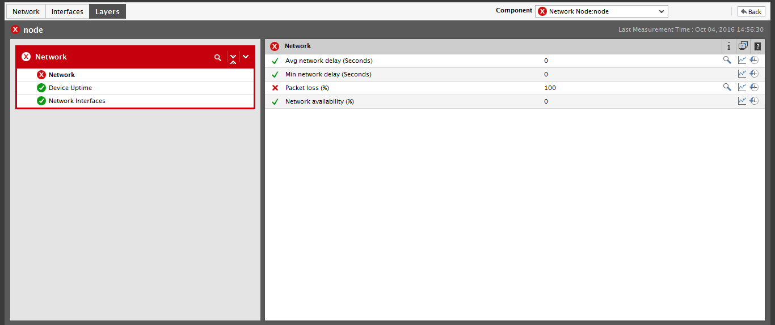Viewport: 775px width, 325px height.
Task: Open the graph icon for Avg network delay
Action: pyautogui.click(x=742, y=60)
